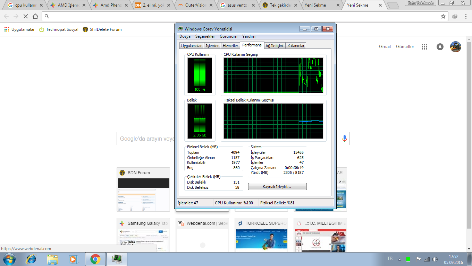Viewport: 472px width, 266px height.
Task: Click the network signal tray icon
Action: pos(427,259)
